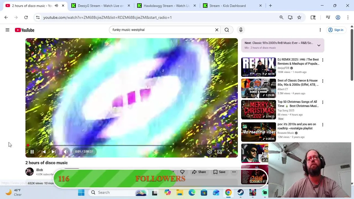Bookmark this page with the star
The image size is (354, 199).
pyautogui.click(x=299, y=17)
